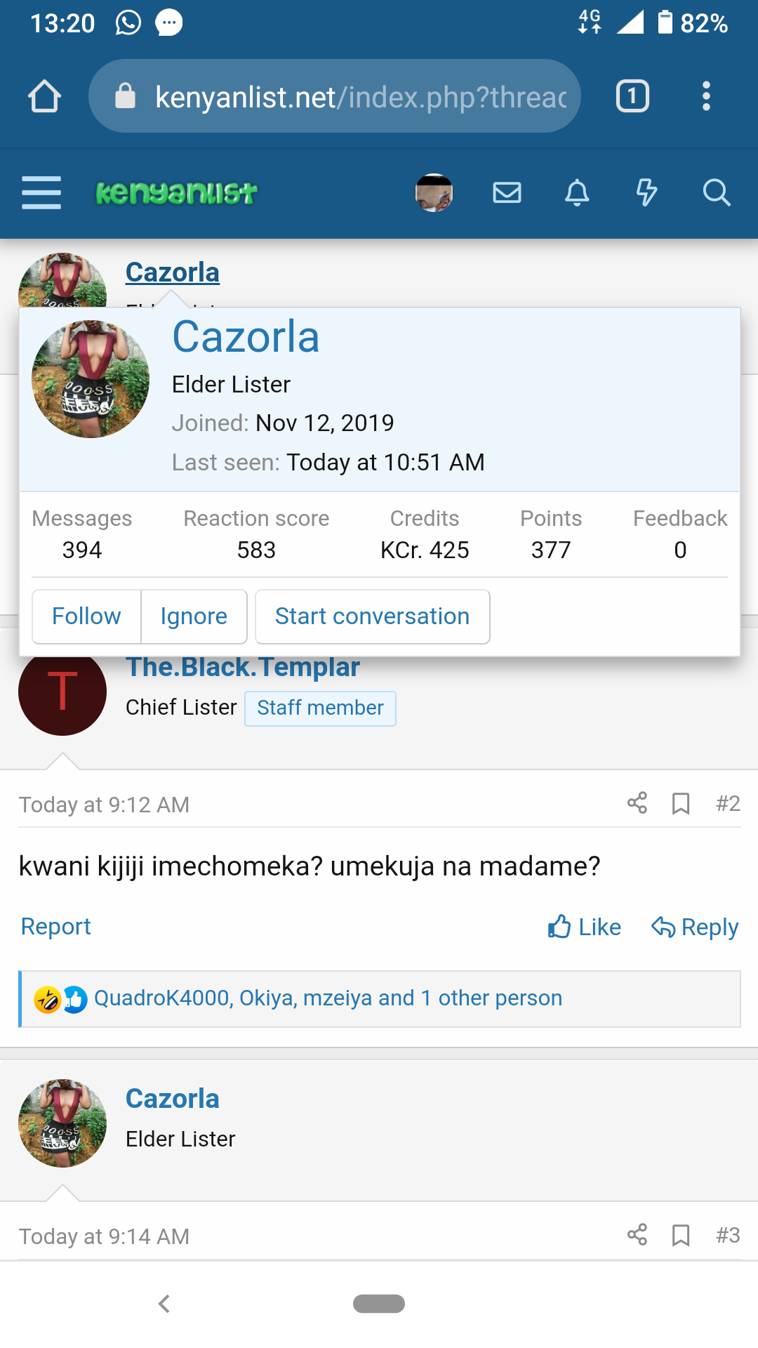The image size is (758, 1348).
Task: Tap the browser home icon
Action: point(44,96)
